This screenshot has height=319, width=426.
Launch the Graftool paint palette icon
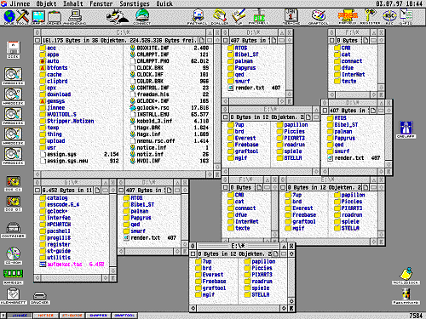[319, 17]
